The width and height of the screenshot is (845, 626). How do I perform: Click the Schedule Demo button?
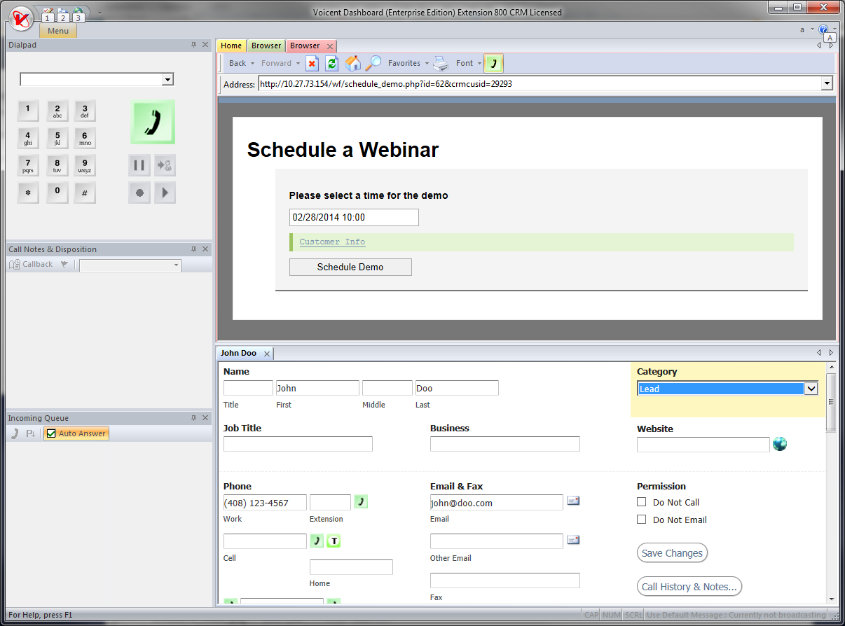[350, 267]
